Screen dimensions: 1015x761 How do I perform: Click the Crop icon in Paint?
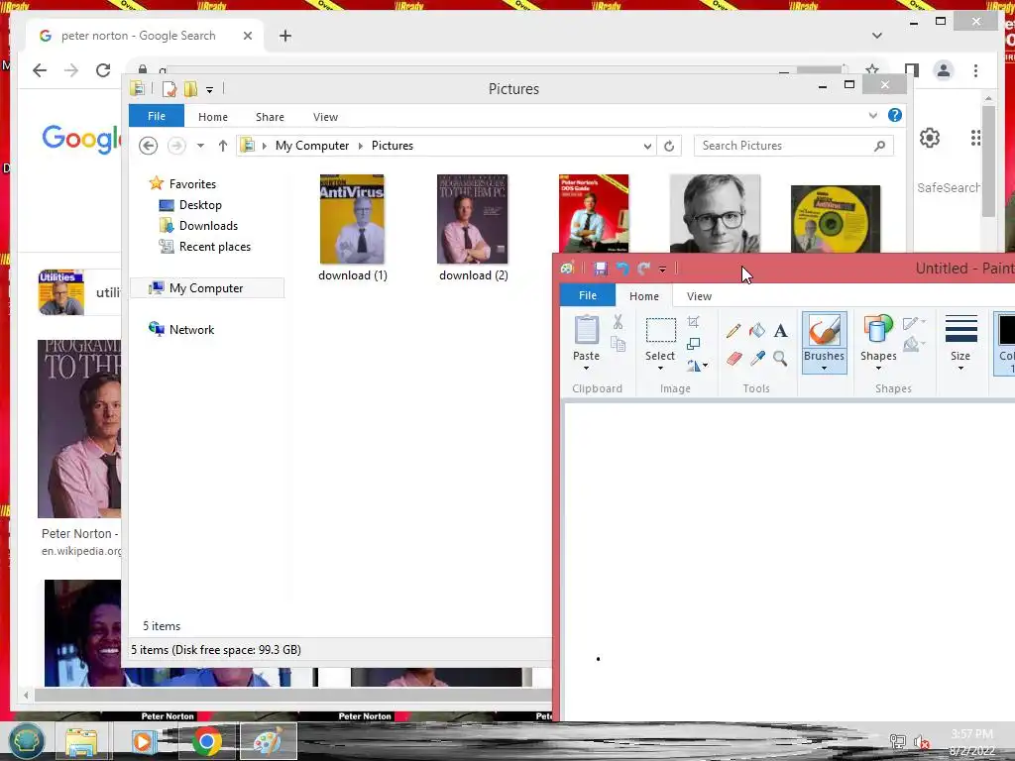693,322
